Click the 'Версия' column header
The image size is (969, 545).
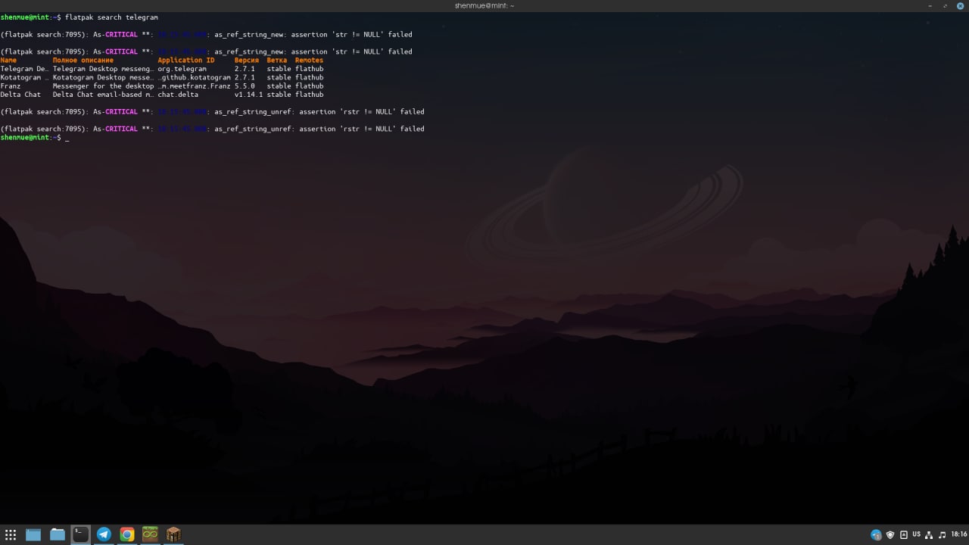247,61
